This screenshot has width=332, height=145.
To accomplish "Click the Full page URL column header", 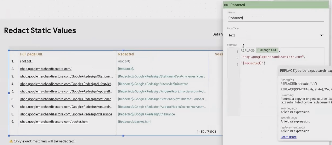I will point(32,54).
